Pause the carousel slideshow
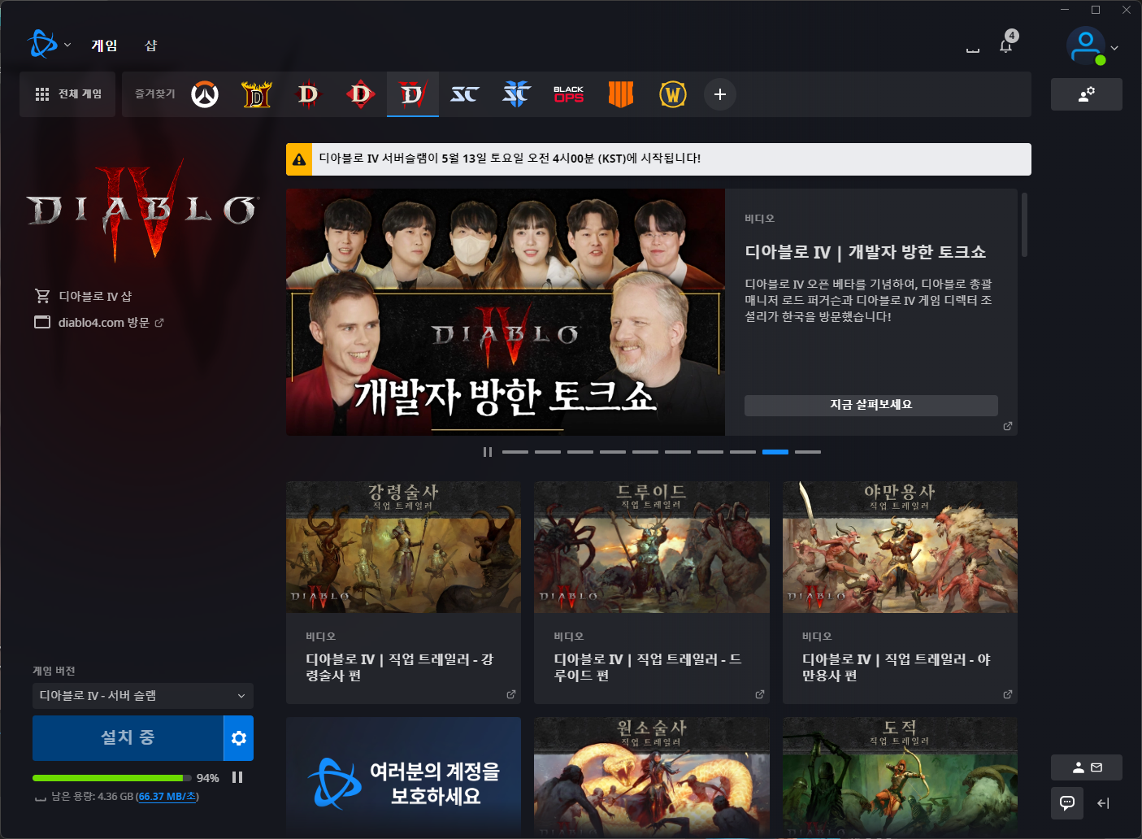 pos(488,452)
